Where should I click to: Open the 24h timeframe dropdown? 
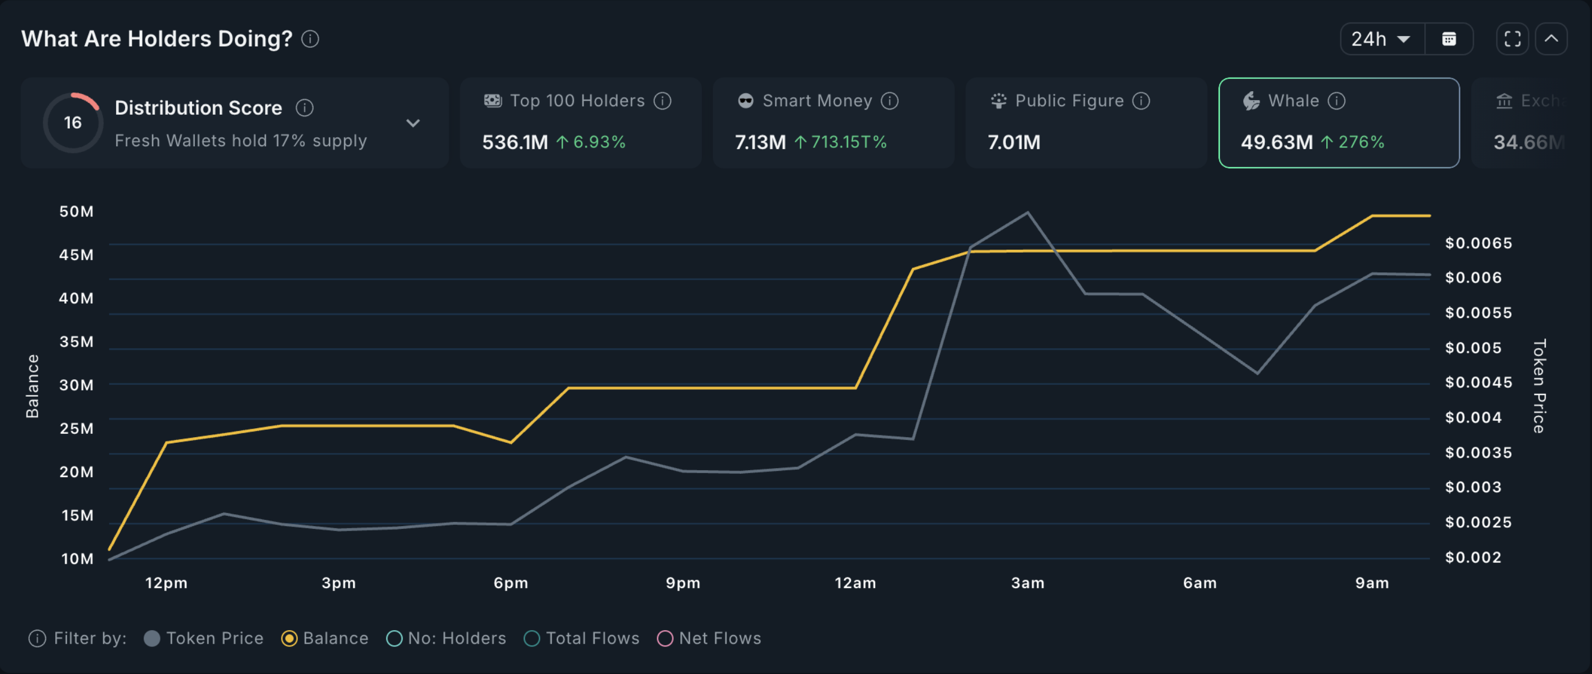pyautogui.click(x=1382, y=39)
